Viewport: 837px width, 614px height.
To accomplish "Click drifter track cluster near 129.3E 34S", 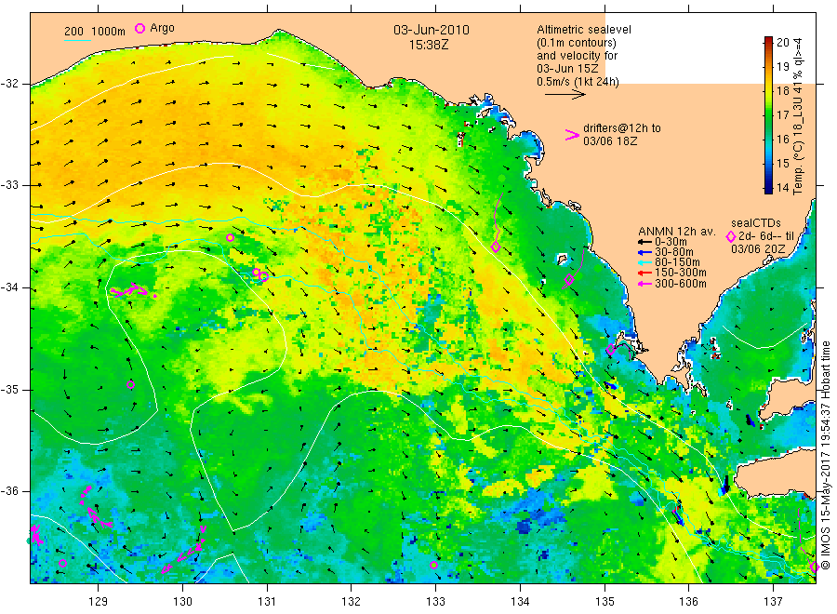I will pos(132,290).
